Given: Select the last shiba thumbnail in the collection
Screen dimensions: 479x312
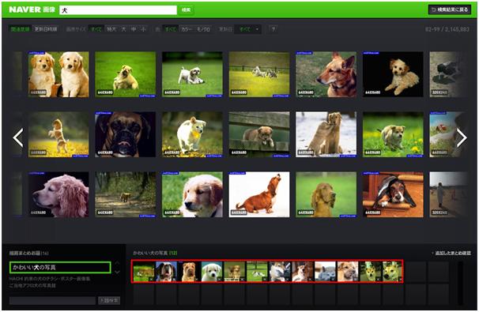Looking at the screenshot, I should pyautogui.click(x=393, y=272).
